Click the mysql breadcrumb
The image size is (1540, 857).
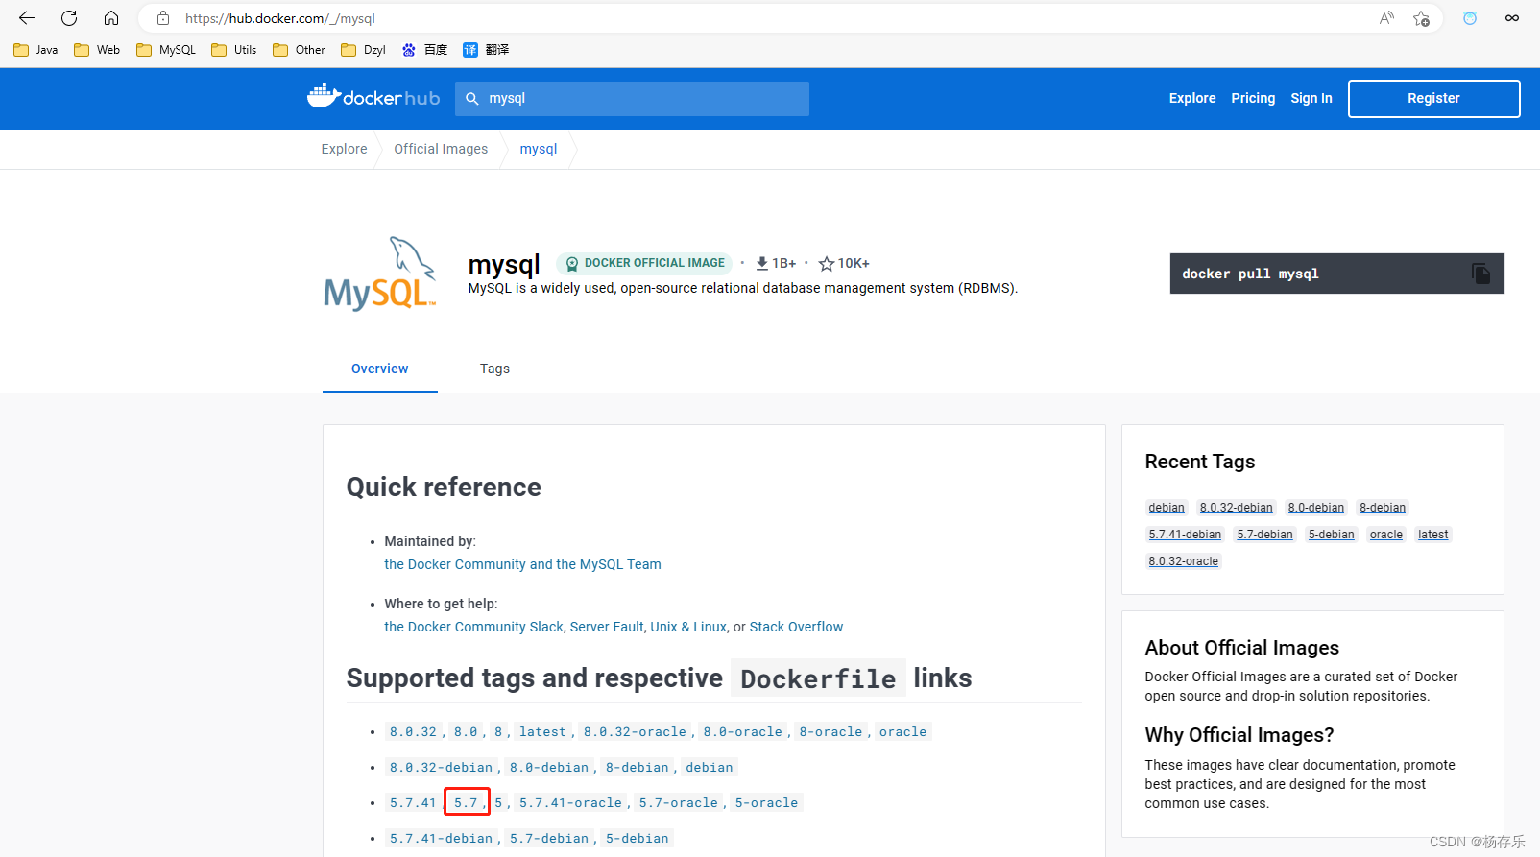click(x=539, y=149)
